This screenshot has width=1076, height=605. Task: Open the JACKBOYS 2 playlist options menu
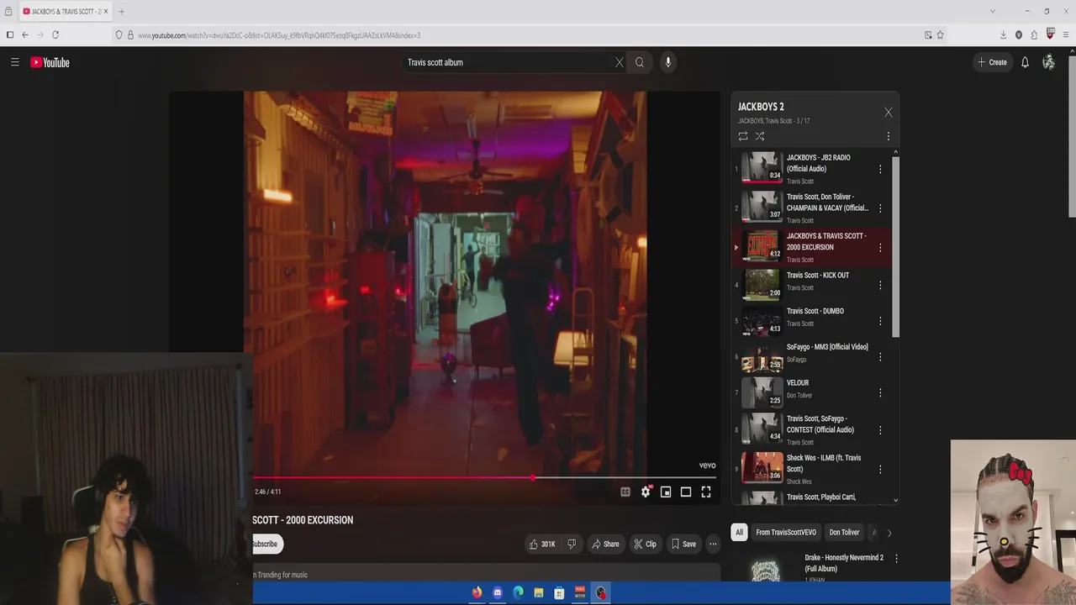point(889,136)
